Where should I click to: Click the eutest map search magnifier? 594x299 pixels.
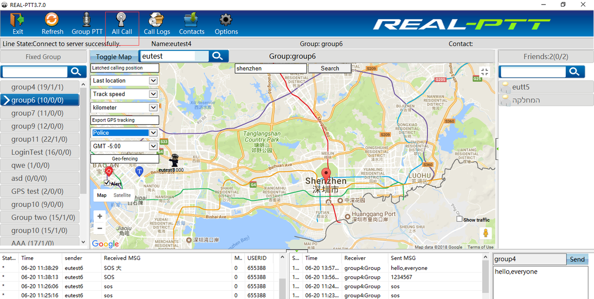(217, 56)
